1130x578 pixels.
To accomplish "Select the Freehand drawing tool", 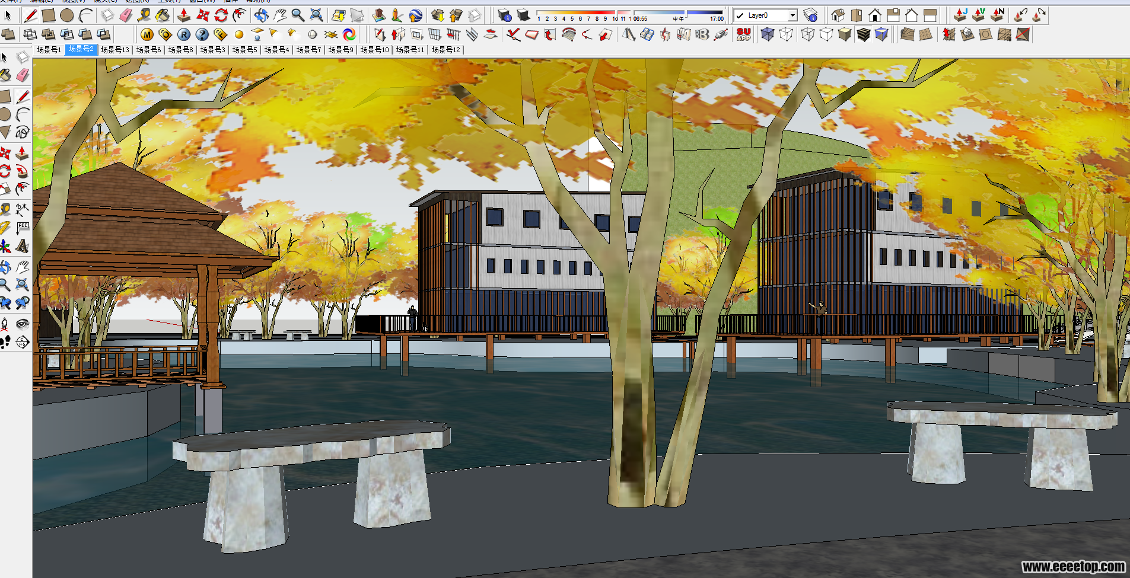I will [23, 132].
